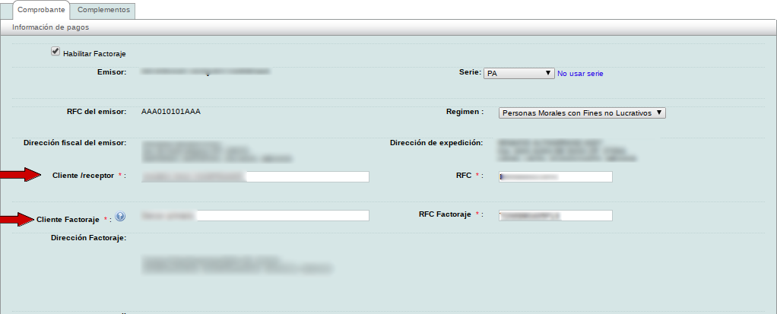777x314 pixels.
Task: Click the emisor RFC value AAA010101AAA
Action: coord(171,112)
